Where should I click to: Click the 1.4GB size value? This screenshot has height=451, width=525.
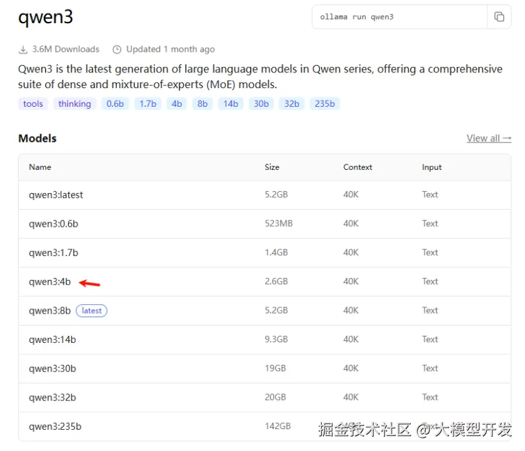(276, 252)
